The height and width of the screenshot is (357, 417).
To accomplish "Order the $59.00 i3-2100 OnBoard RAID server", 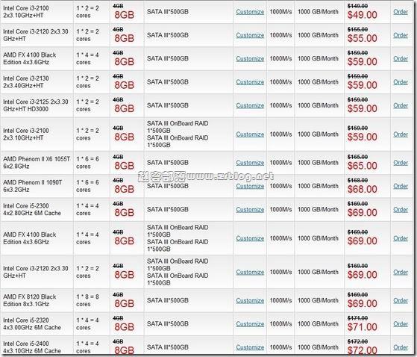I will (401, 134).
